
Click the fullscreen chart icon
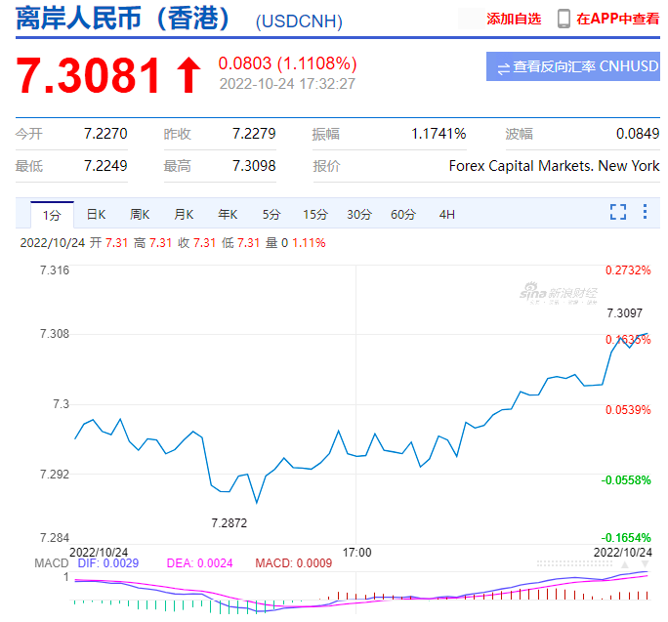click(617, 213)
